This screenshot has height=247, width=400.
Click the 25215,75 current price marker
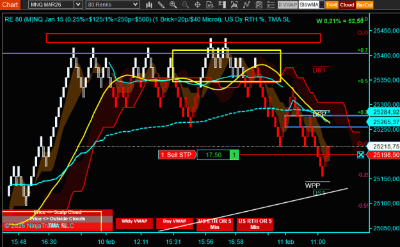pos(383,147)
